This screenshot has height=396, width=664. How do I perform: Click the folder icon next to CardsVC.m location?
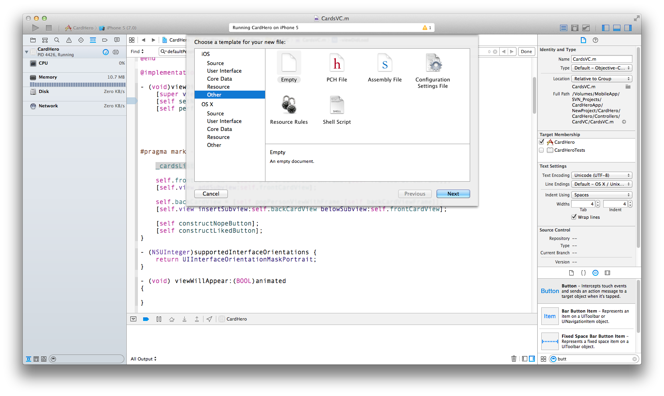click(628, 87)
